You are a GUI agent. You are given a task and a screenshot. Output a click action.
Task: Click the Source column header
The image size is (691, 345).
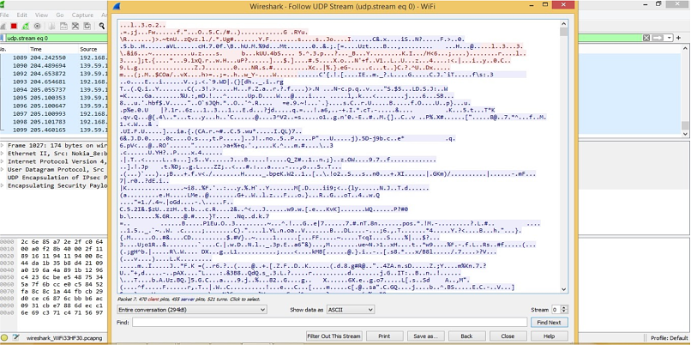point(88,49)
